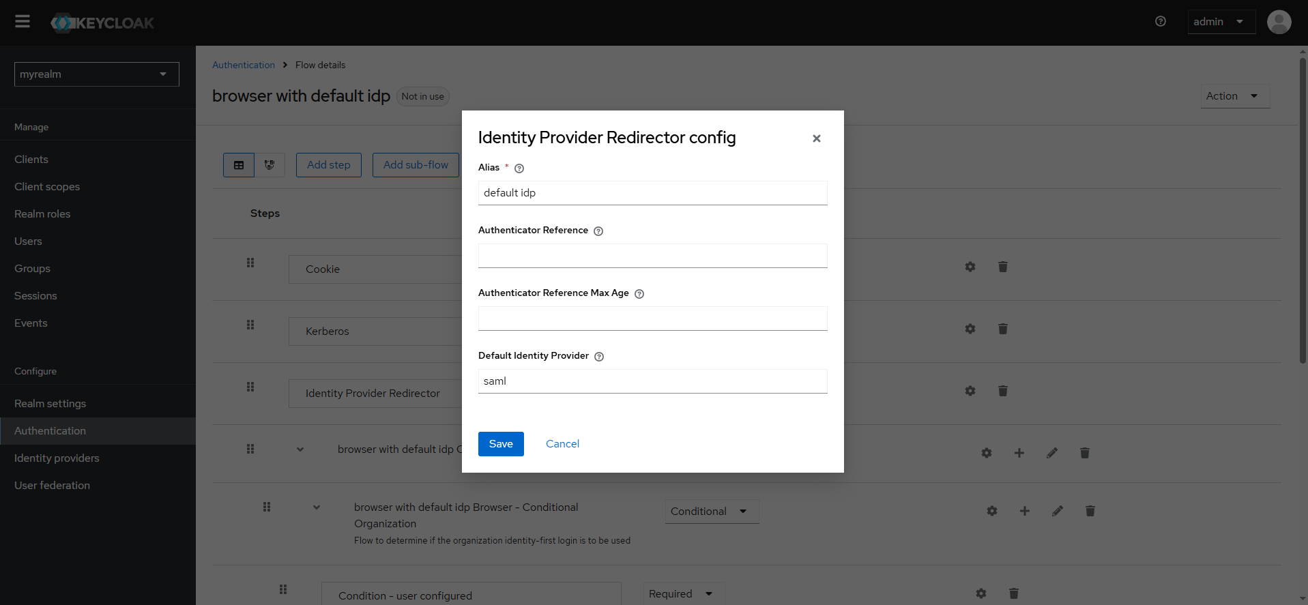Click the user avatar icon
1308x605 pixels.
(x=1279, y=22)
